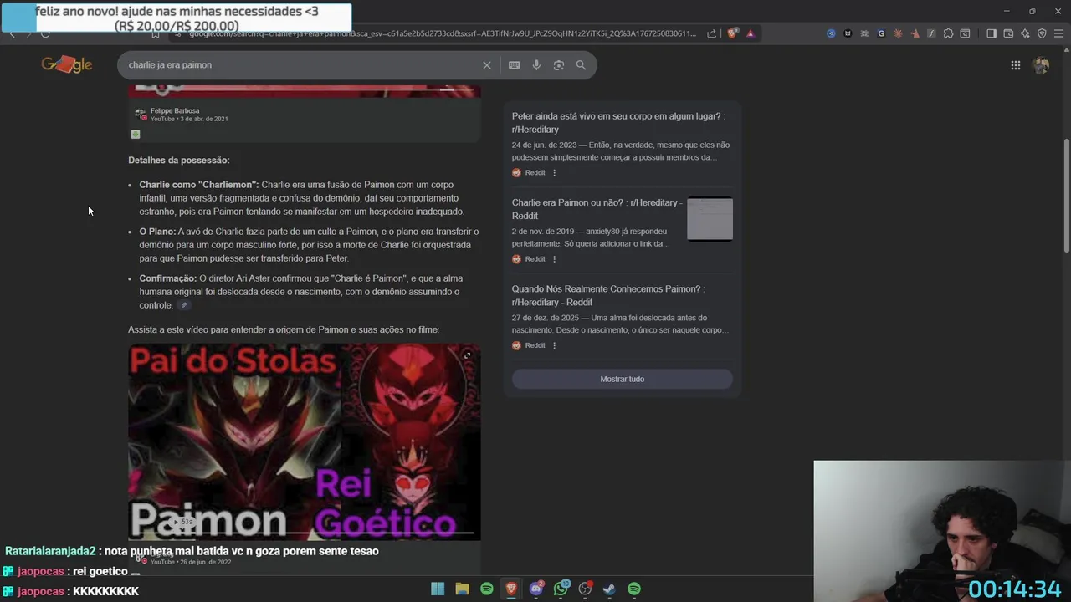Reload the page with refresh button
The width and height of the screenshot is (1071, 602).
pyautogui.click(x=45, y=33)
